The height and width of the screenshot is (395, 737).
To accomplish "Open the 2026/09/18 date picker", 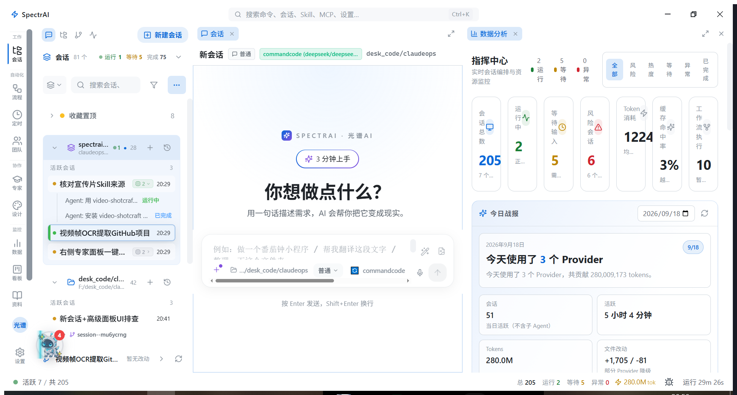I will click(x=666, y=213).
